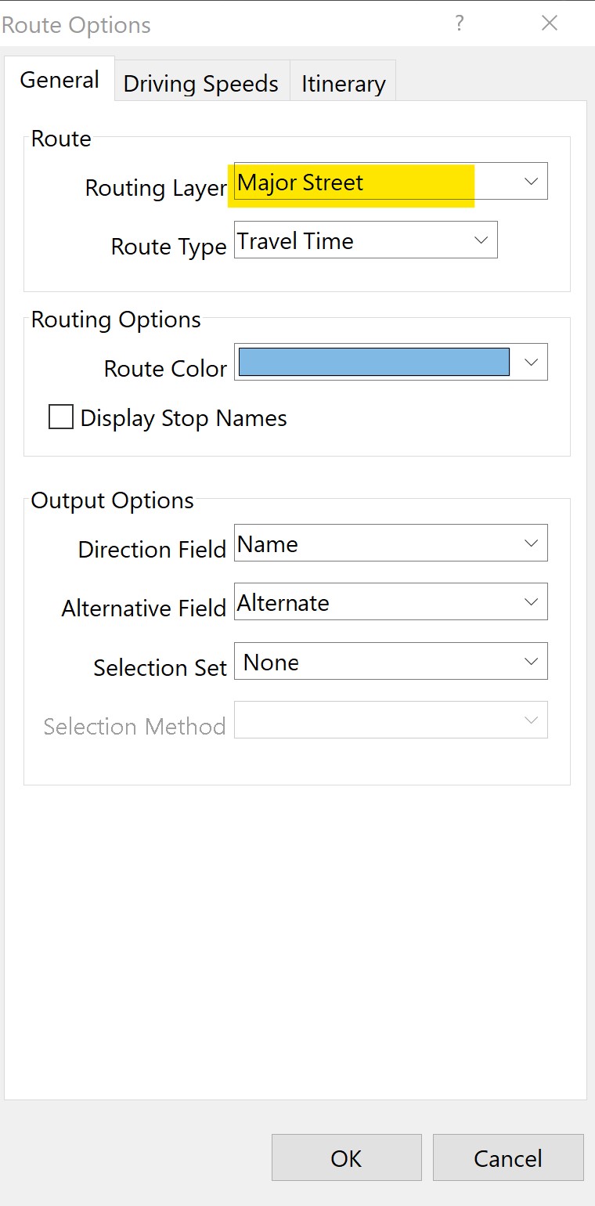Open the Route Type dropdown arrow
Screen dimensions: 595x1206
(x=481, y=240)
